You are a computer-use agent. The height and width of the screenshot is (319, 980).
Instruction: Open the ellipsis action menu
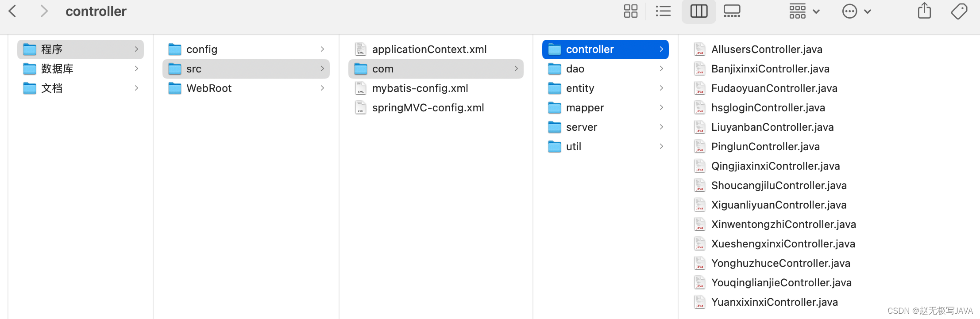coord(857,11)
